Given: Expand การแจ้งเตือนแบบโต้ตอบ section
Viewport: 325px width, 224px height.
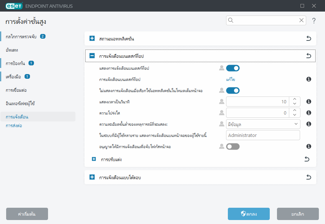Looking at the screenshot, I should coord(92,177).
